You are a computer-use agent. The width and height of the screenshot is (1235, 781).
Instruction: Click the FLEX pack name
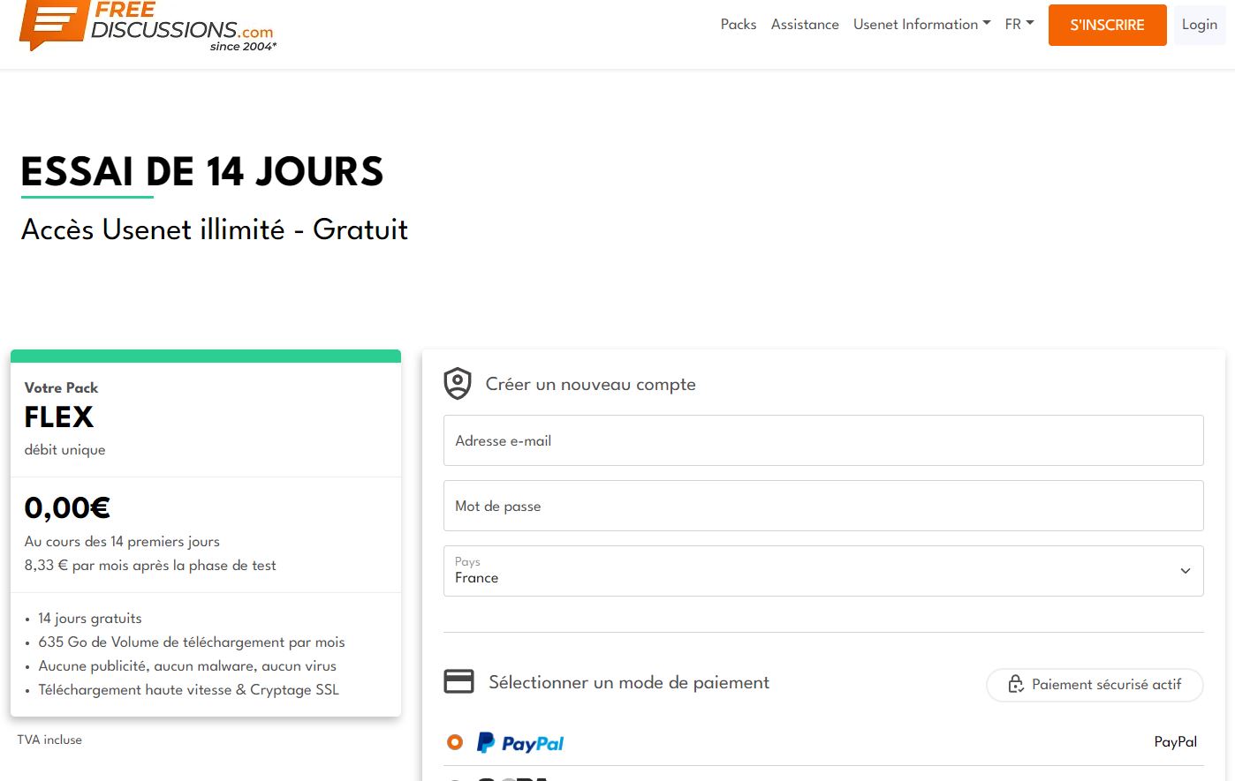(59, 417)
